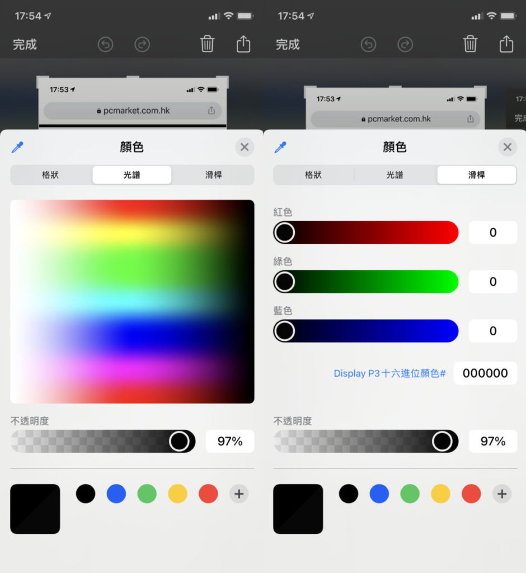
Task: Choose the red swatch on the left screen
Action: click(x=208, y=494)
